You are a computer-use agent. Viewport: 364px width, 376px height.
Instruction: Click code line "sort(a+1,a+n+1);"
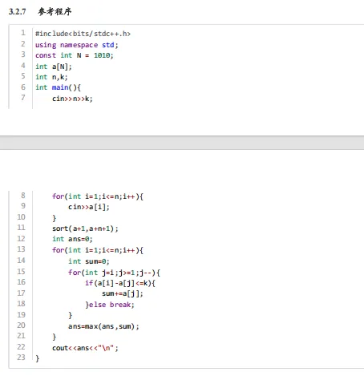click(x=85, y=228)
